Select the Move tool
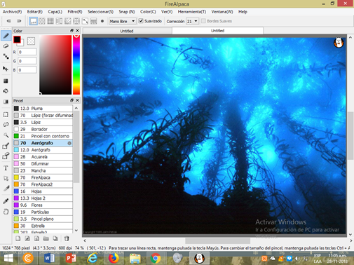Viewport: 354px width, 265px height. [6, 69]
